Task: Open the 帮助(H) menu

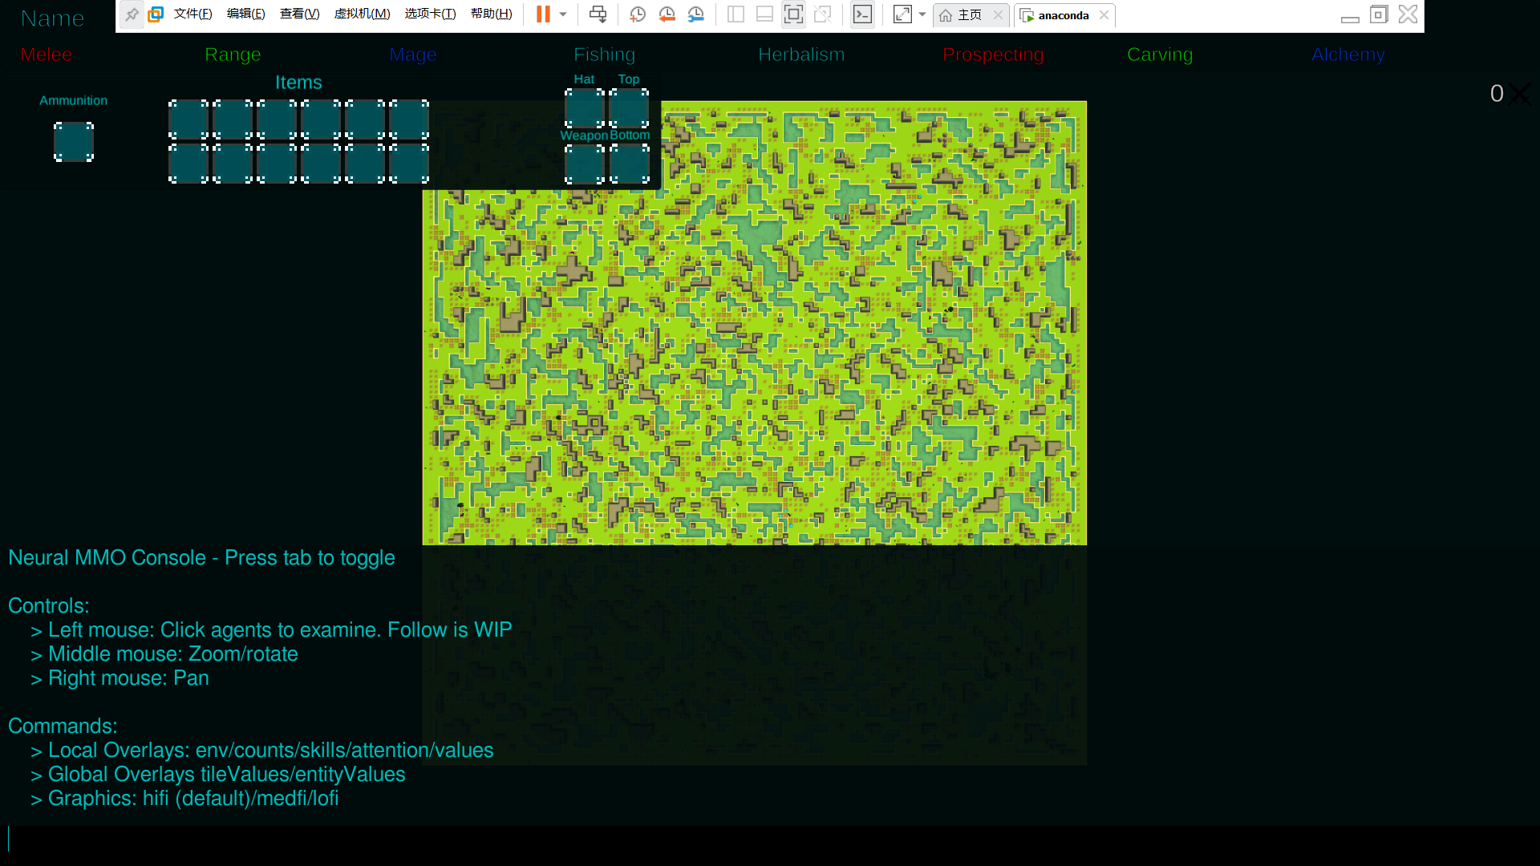Action: click(491, 14)
